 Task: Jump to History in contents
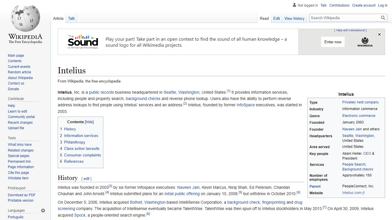(x=70, y=129)
